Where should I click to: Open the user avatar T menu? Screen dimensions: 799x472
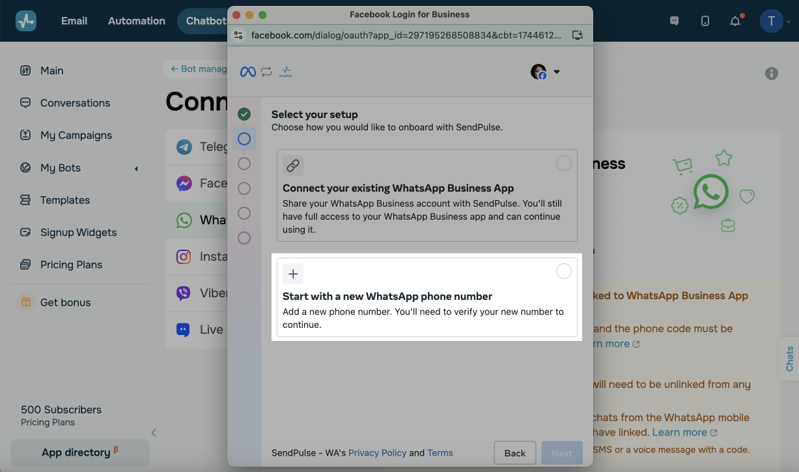tap(772, 21)
